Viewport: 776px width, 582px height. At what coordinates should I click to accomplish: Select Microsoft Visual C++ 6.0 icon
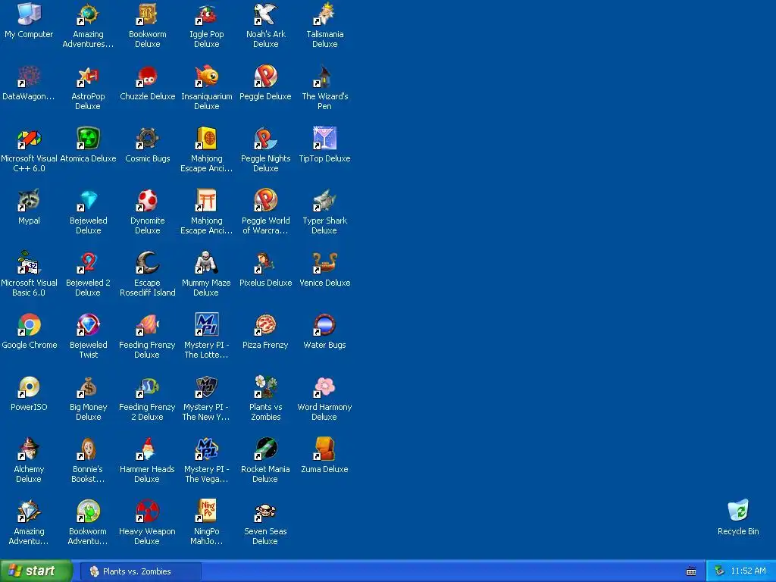point(29,138)
